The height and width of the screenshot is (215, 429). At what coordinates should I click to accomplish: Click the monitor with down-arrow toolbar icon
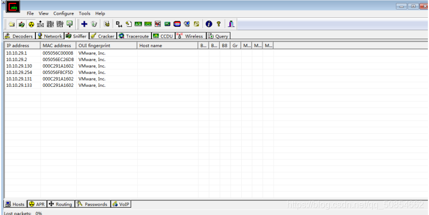pyautogui.click(x=70, y=24)
